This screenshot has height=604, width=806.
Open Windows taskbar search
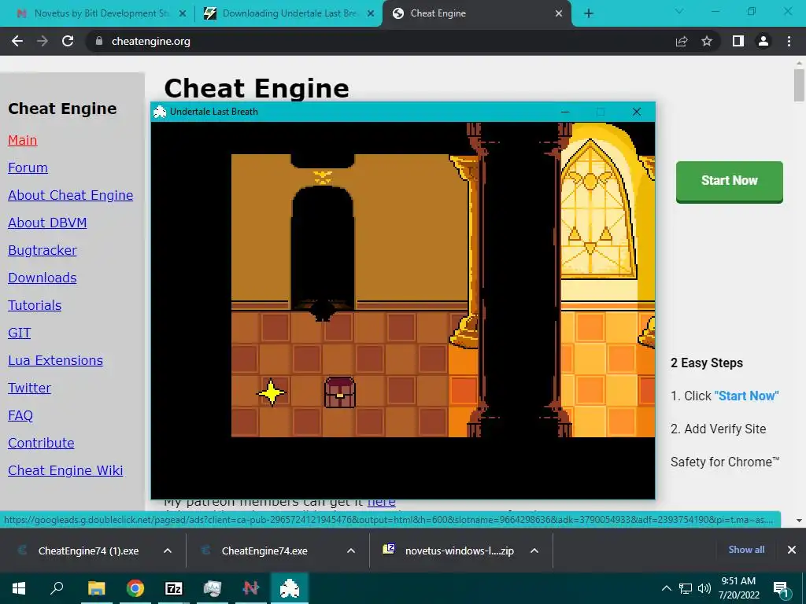click(x=57, y=588)
